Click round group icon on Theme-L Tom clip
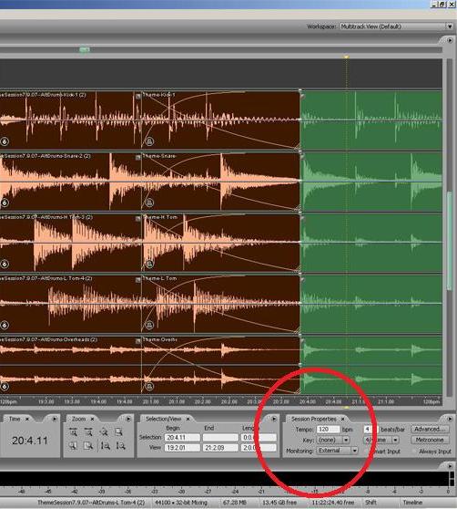The height and width of the screenshot is (509, 457). pyautogui.click(x=149, y=325)
